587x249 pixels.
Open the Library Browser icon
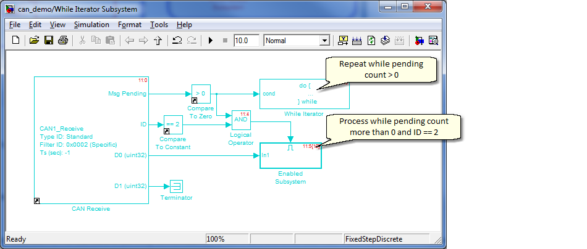pos(419,40)
